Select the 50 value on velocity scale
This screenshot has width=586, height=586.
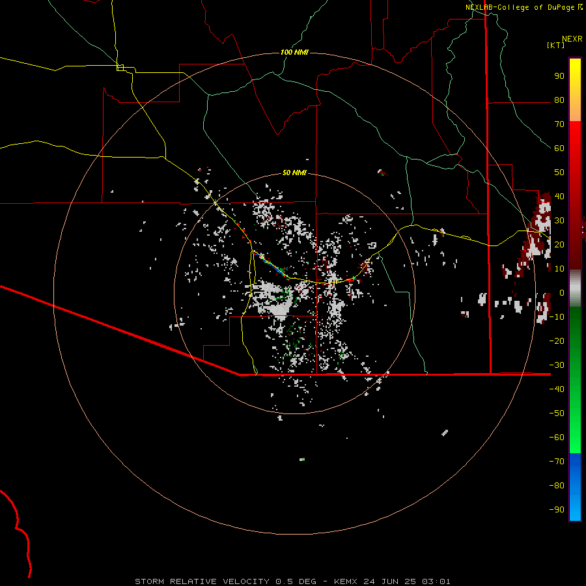coord(559,173)
